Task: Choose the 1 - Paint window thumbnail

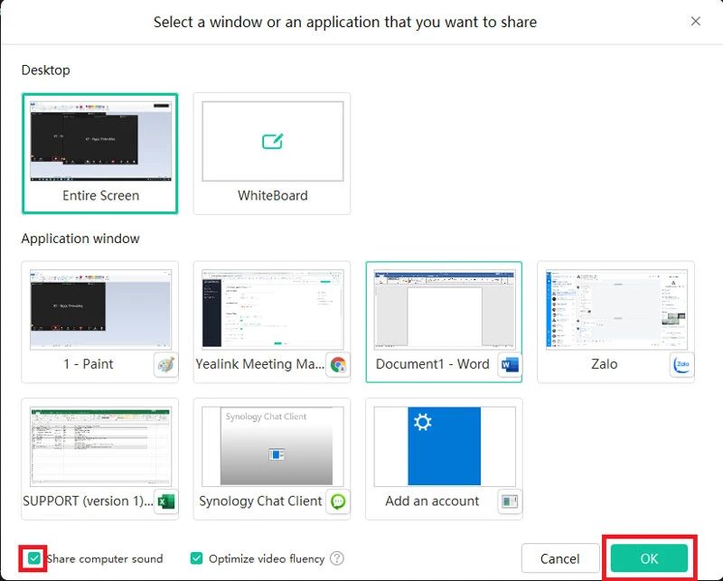Action: point(100,308)
